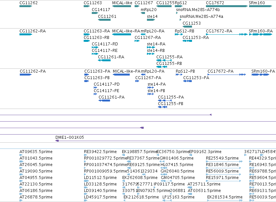This screenshot has width=276, height=202.
Task: Select the mRpL20 gene arrow
Action: pos(143,13)
